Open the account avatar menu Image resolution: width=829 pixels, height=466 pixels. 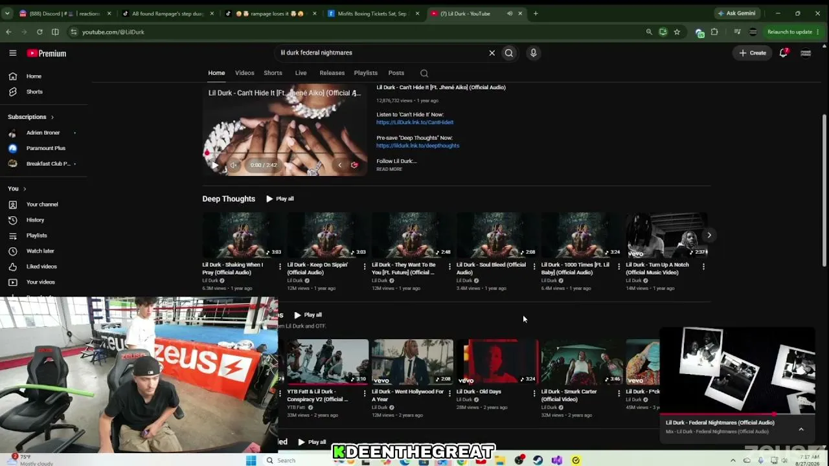806,53
